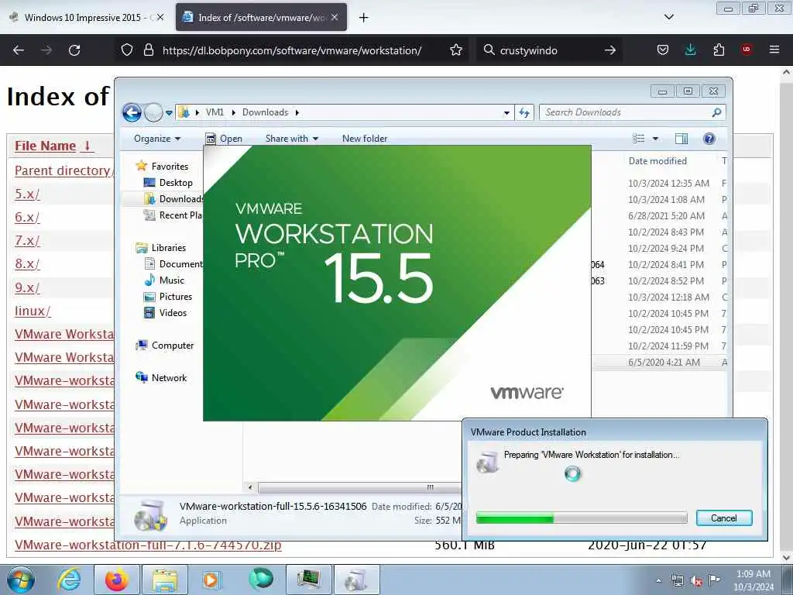The width and height of the screenshot is (793, 595).
Task: Open the Firefox downloads arrow icon
Action: point(690,50)
